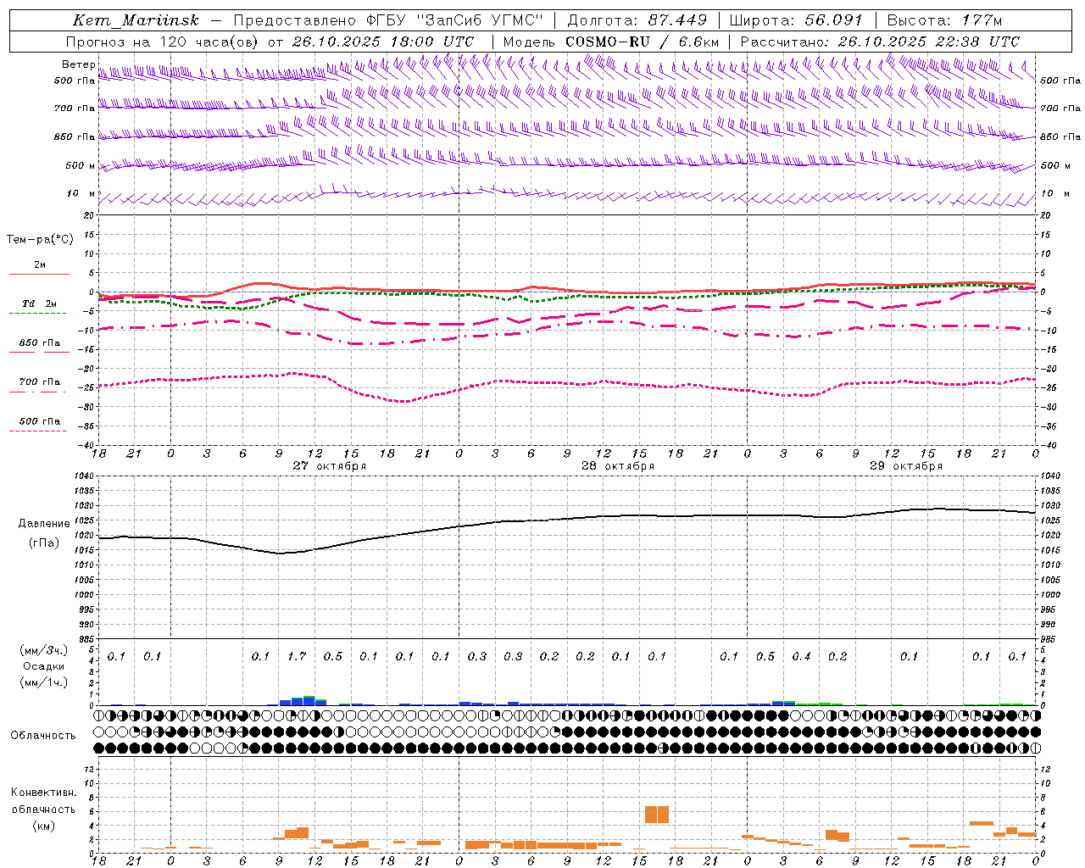The image size is (1085, 868).
Task: Click the tallest orange convective cloud bar
Action: point(657,815)
